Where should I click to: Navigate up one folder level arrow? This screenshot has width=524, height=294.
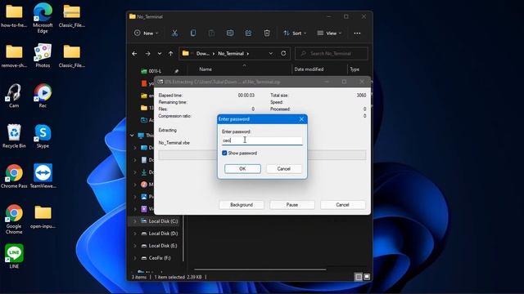tap(171, 53)
